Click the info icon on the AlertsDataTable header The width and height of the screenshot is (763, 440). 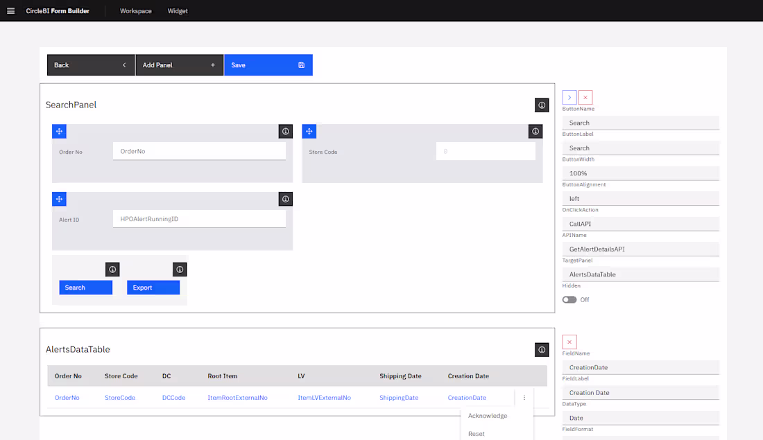(x=542, y=350)
